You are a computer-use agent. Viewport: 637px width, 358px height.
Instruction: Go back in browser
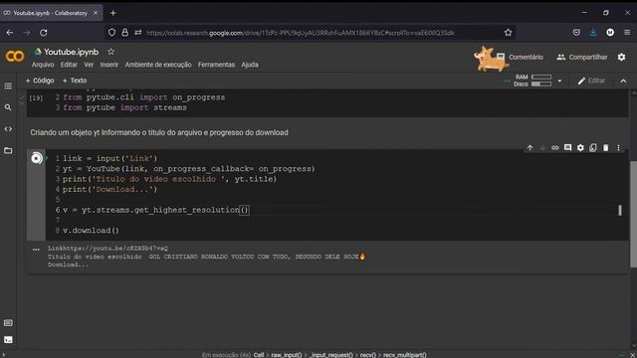coord(10,33)
